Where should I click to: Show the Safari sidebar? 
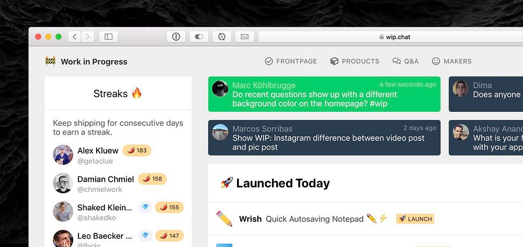pyautogui.click(x=108, y=37)
